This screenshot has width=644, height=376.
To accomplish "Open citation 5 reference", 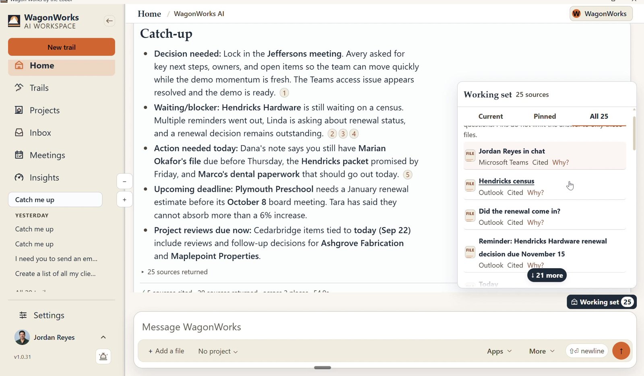I will click(408, 175).
